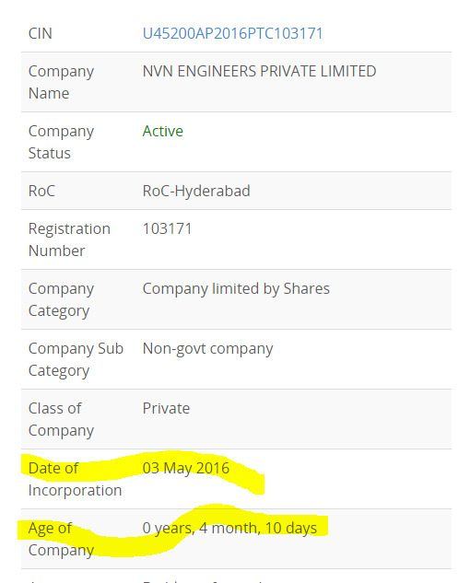Select the date 03 May 2016
Image resolution: width=470 pixels, height=583 pixels.
click(186, 469)
